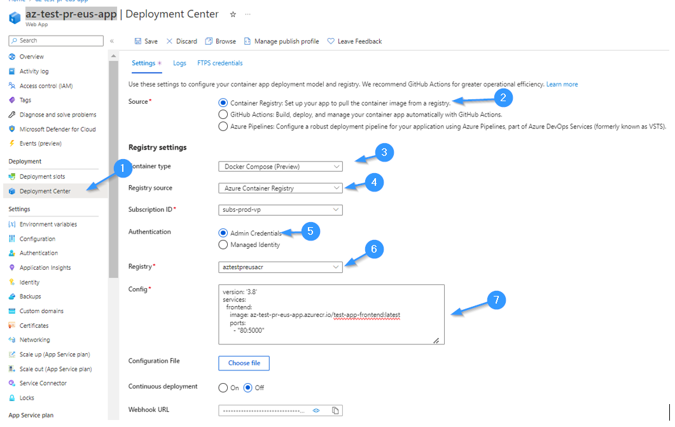This screenshot has width=675, height=427.
Task: Click Deployment Center cube icon
Action: pyautogui.click(x=12, y=191)
